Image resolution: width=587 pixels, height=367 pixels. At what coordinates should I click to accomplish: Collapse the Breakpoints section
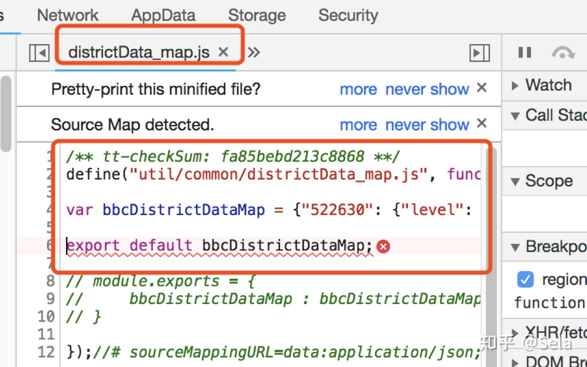[515, 246]
